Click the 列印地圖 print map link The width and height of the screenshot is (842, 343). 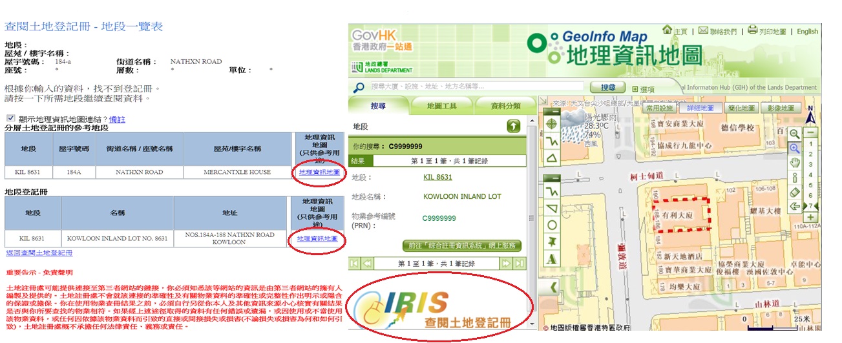[x=772, y=32]
